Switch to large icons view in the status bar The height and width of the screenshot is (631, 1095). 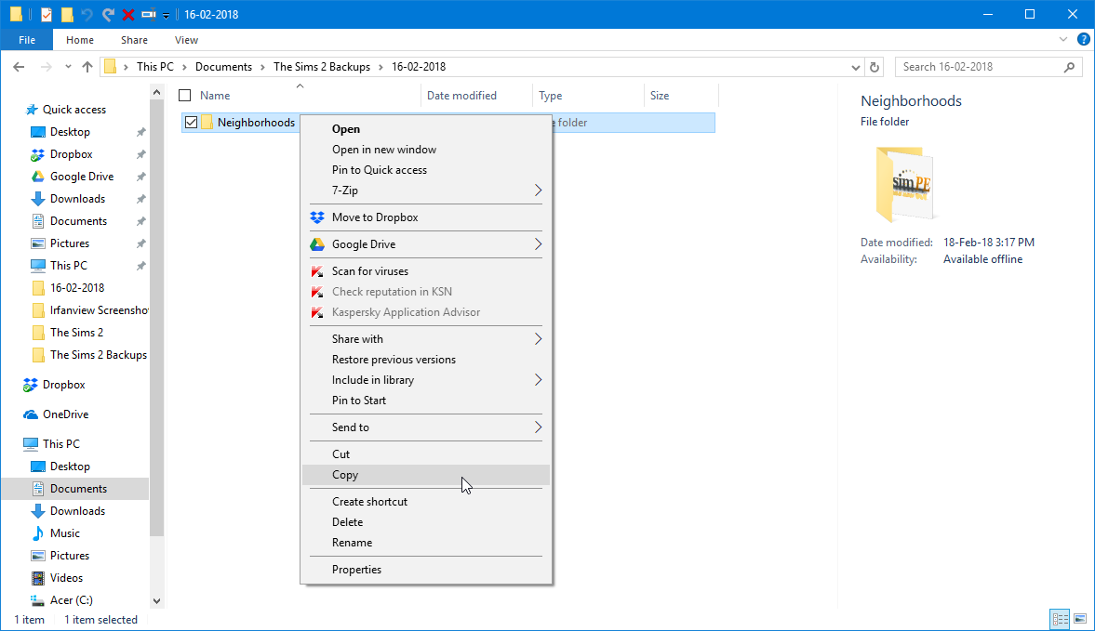tap(1080, 619)
